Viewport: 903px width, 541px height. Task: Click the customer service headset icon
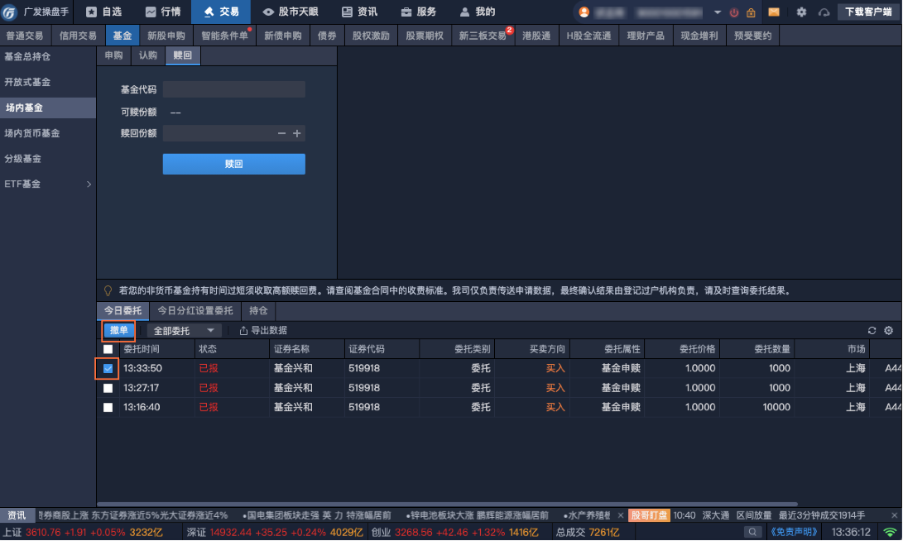(824, 12)
